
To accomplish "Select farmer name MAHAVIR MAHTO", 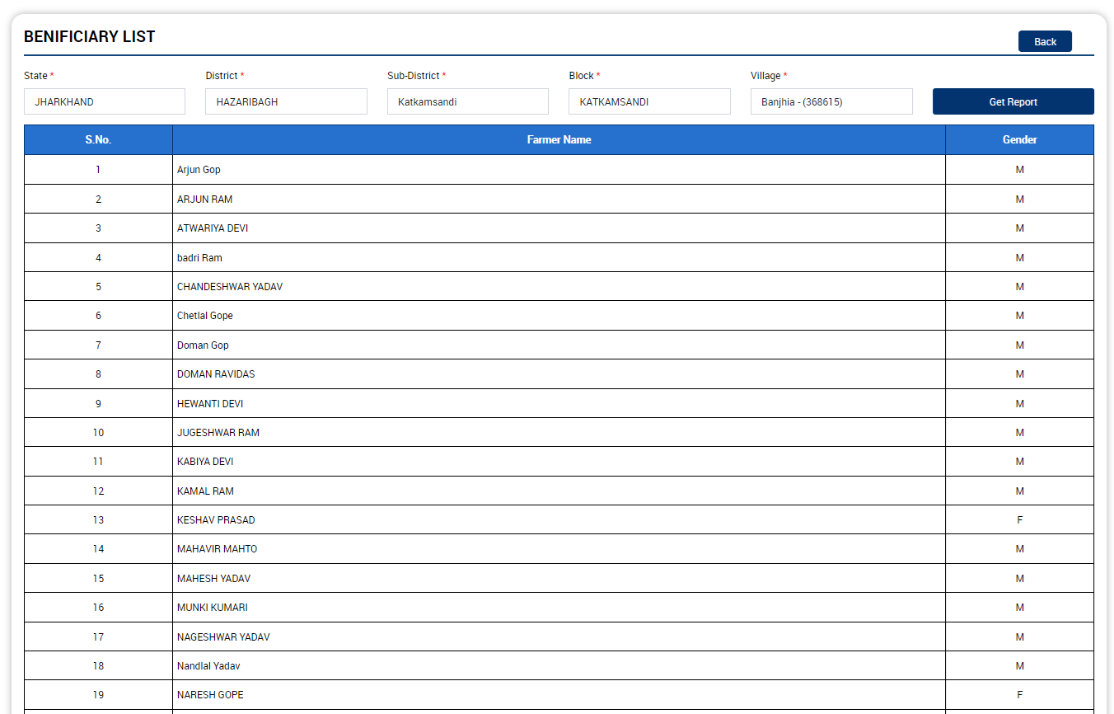I will click(217, 549).
